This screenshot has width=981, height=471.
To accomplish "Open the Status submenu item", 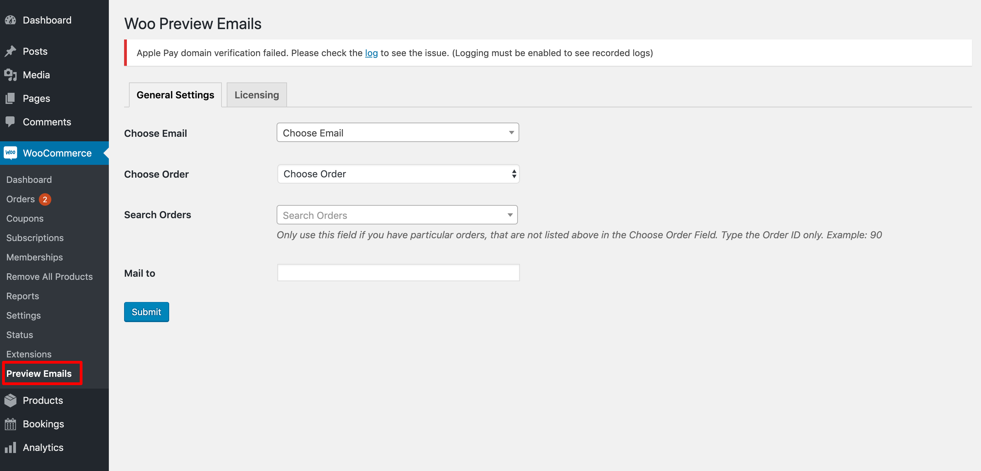I will click(19, 335).
